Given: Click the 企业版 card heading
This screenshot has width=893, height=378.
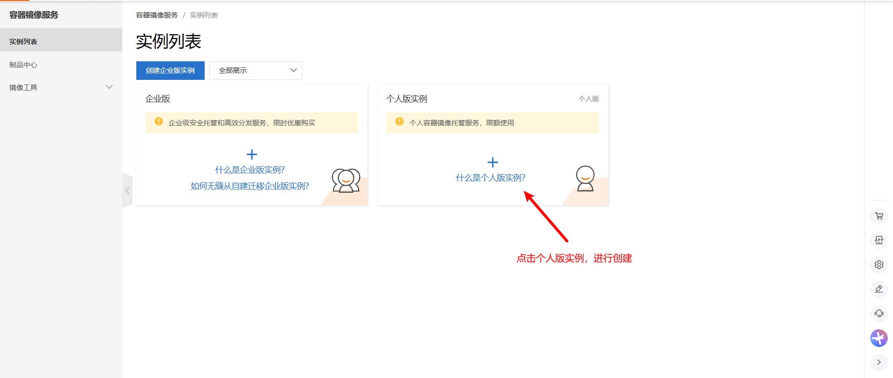Looking at the screenshot, I should 158,99.
